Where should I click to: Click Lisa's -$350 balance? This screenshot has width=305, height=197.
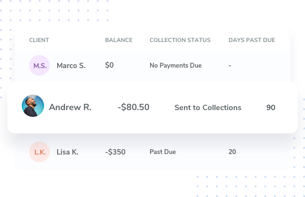(115, 152)
